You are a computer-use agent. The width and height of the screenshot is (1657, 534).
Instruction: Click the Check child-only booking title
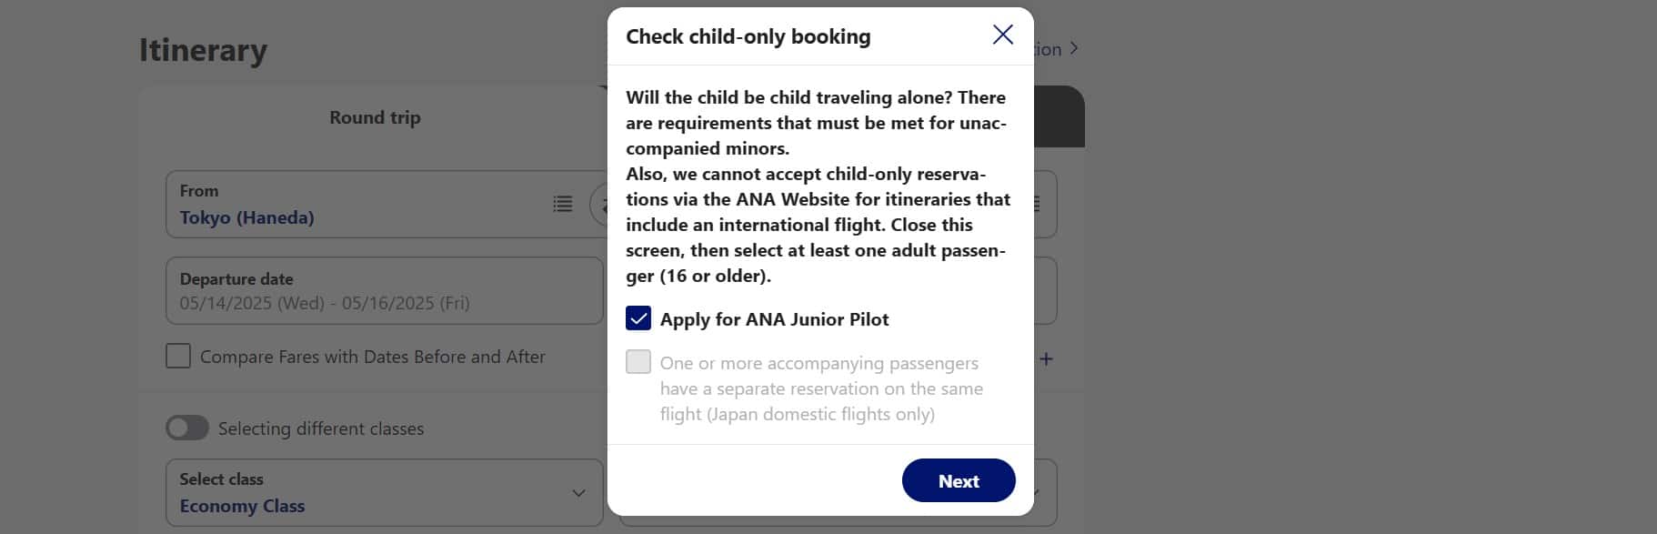(x=748, y=36)
